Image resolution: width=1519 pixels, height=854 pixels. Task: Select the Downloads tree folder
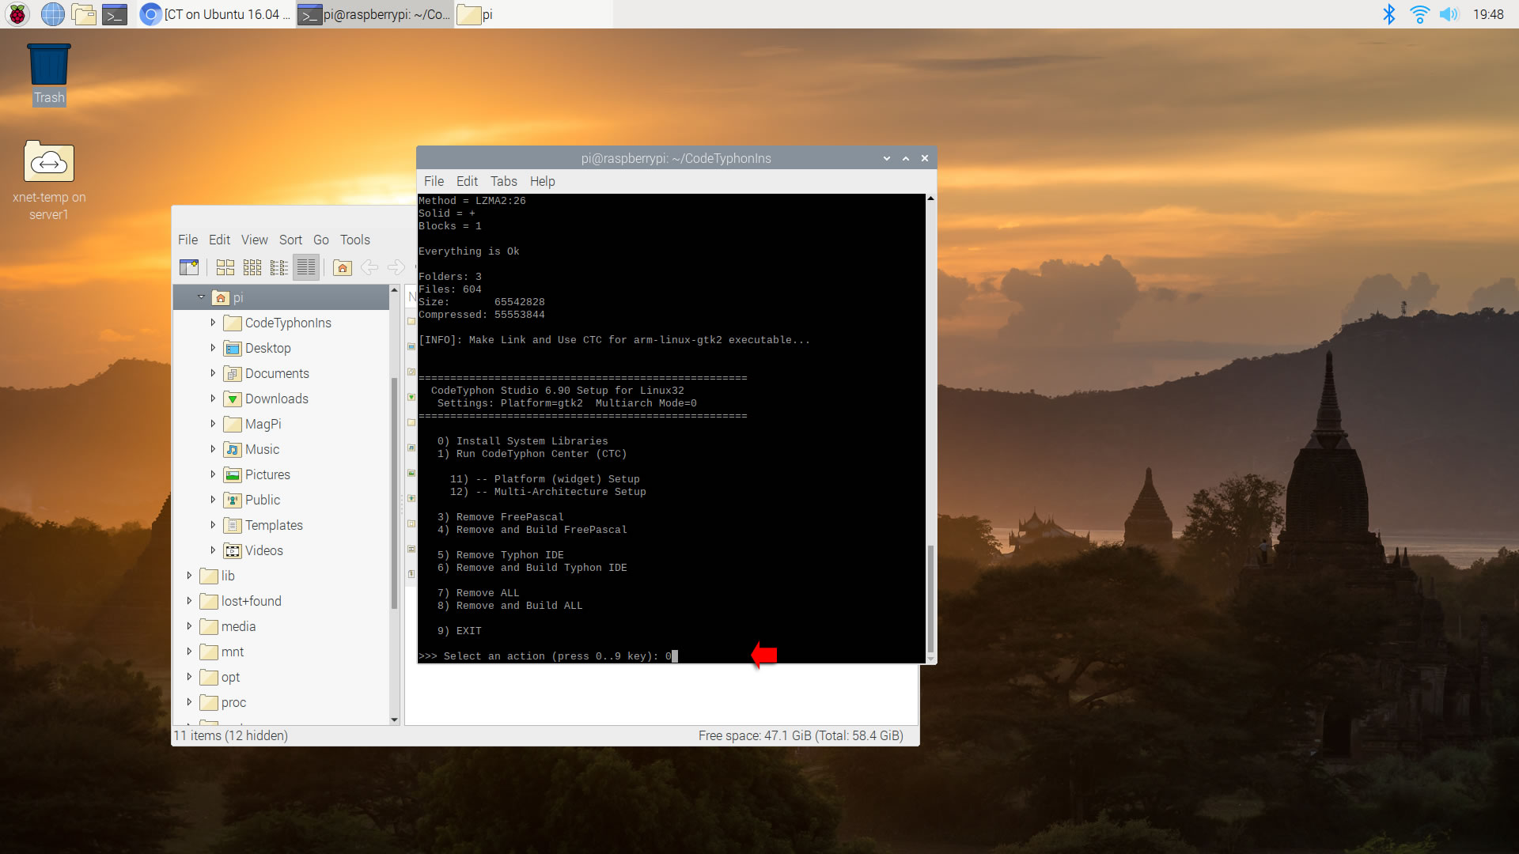[266, 399]
